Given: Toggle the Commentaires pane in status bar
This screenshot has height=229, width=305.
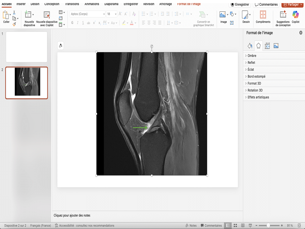Looking at the screenshot, I should [x=211, y=226].
